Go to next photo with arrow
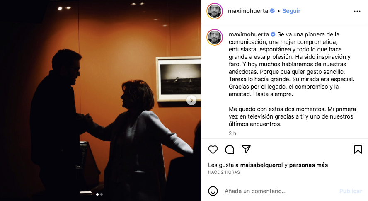The width and height of the screenshot is (368, 201). click(191, 100)
